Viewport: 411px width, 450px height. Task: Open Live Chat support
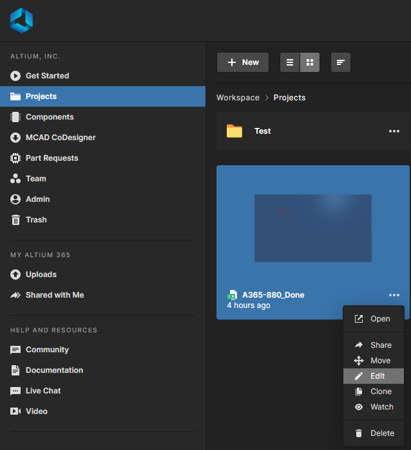pyautogui.click(x=102, y=391)
